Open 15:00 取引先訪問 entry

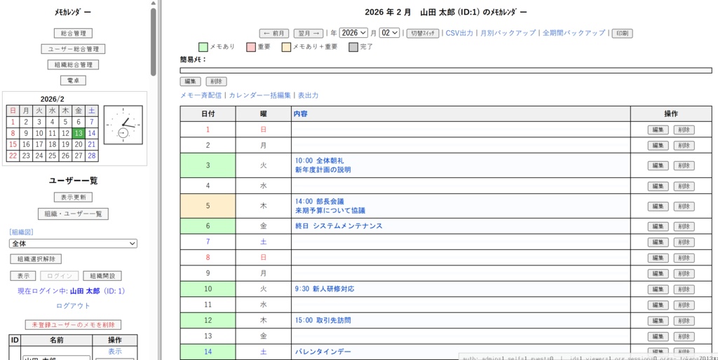[323, 320]
